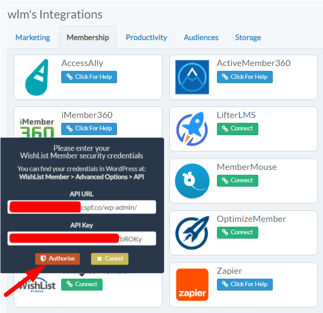323x313 pixels.
Task: Click the Zapier title text
Action: coord(229,271)
